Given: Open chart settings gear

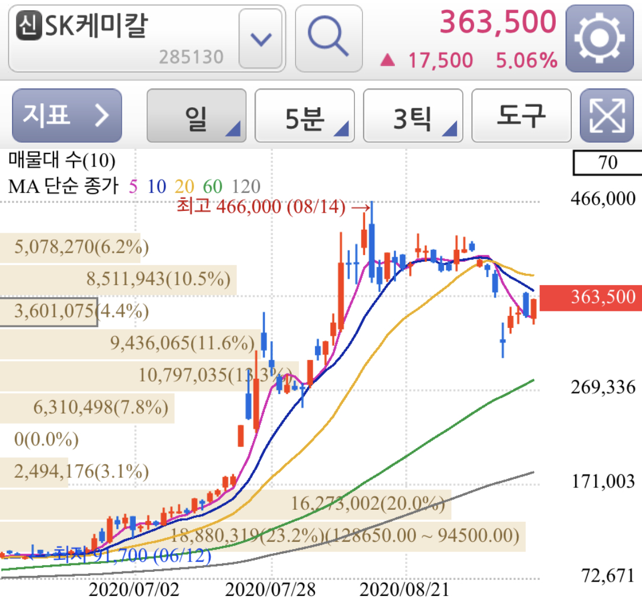Looking at the screenshot, I should click(600, 38).
